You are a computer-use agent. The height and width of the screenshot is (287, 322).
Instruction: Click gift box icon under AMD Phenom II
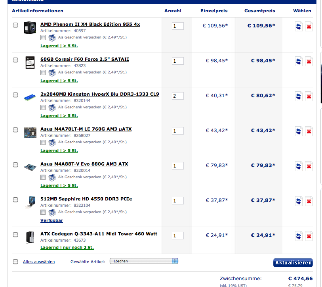[52, 38]
